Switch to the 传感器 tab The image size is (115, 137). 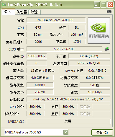[x=22, y=12]
